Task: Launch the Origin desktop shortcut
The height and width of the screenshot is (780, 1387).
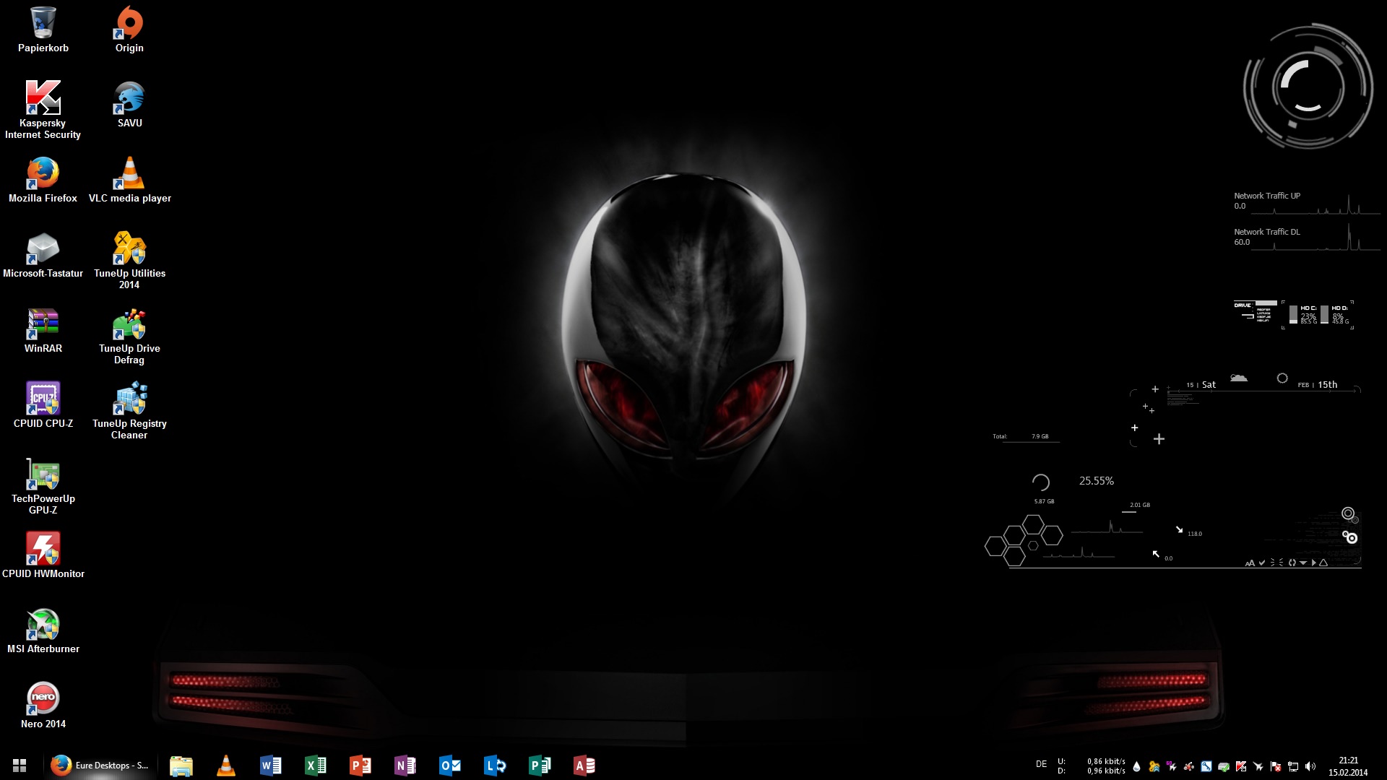Action: (x=129, y=30)
